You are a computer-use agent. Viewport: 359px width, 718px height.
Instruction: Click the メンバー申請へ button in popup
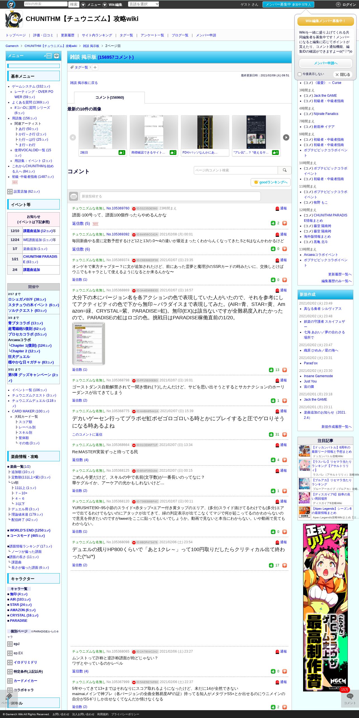[325, 63]
